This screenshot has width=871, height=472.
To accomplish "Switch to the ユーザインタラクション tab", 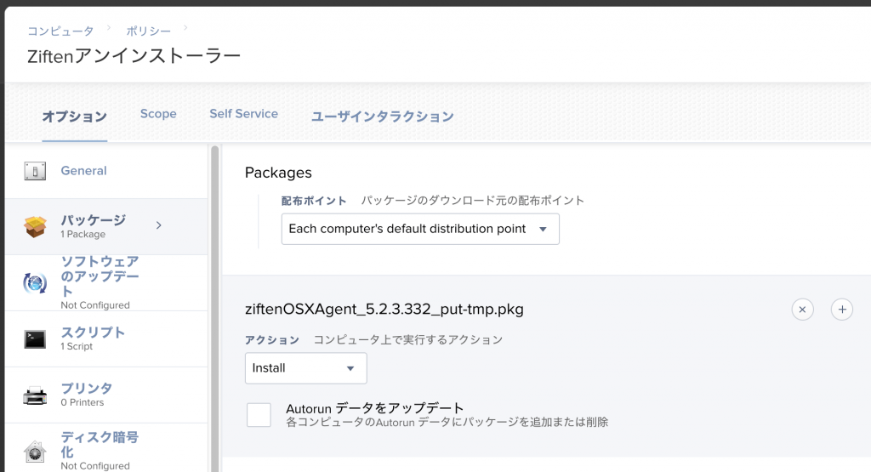I will (x=382, y=117).
